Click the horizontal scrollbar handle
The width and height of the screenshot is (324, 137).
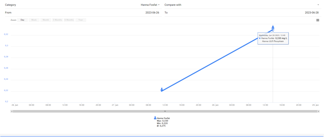coord(165,111)
